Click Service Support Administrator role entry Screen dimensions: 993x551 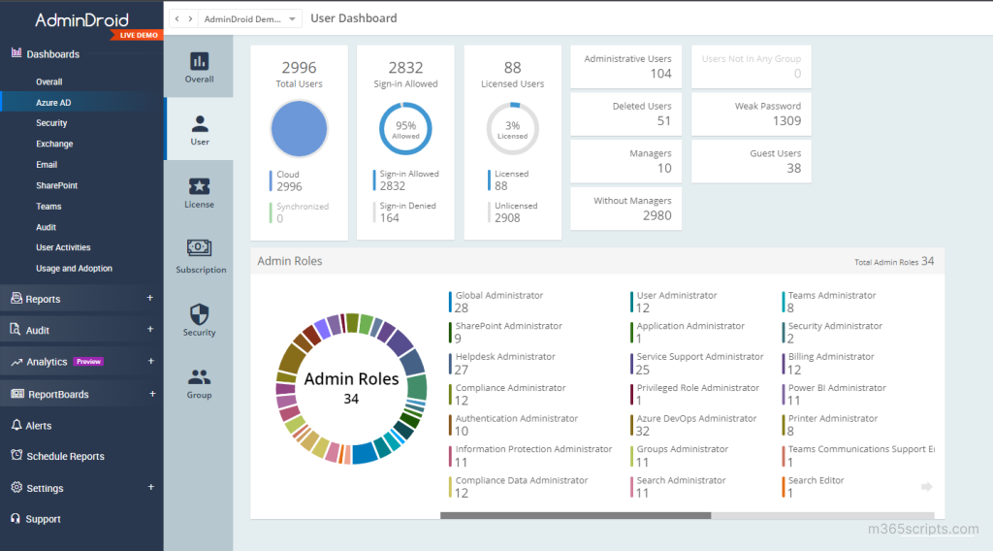pos(699,364)
